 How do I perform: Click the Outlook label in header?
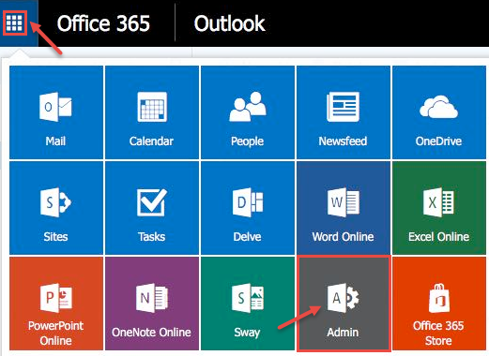[229, 23]
